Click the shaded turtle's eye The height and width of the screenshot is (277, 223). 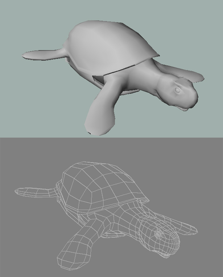178,90
